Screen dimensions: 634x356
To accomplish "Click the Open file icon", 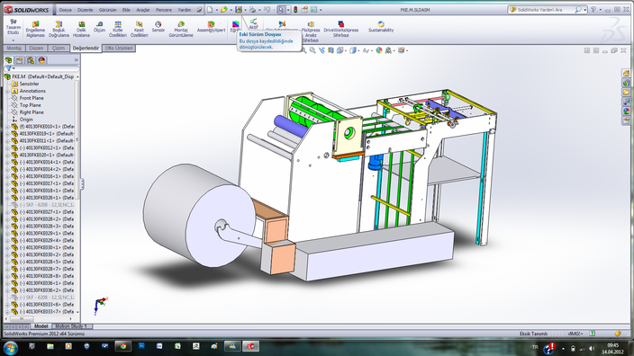I will [224, 10].
